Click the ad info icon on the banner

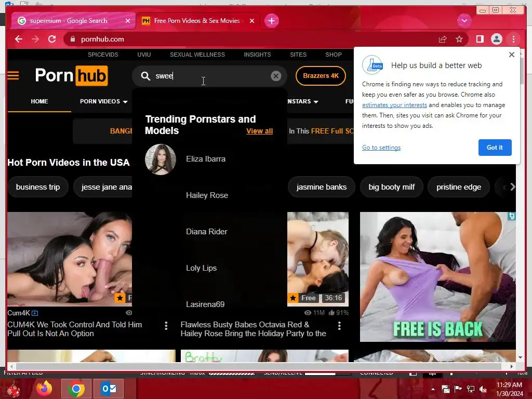(x=512, y=216)
